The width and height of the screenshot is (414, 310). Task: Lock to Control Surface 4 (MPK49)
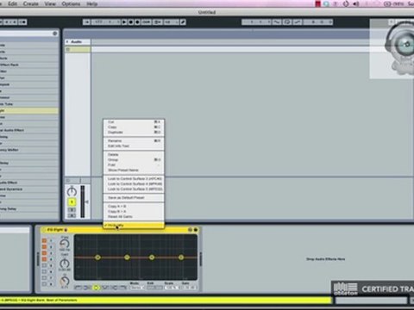[134, 184]
